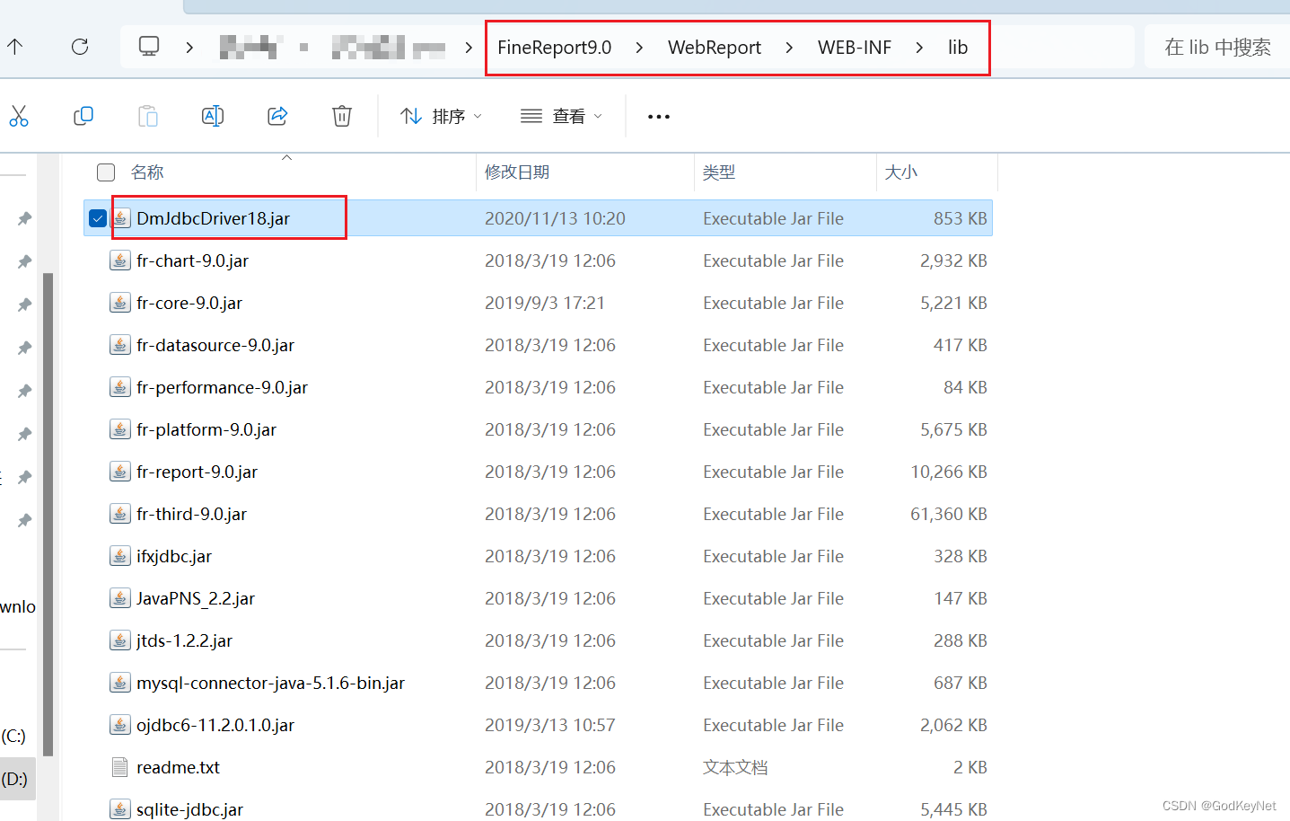Click jar icon of mysql-connector-java-5.1.6-bin.jar

[119, 683]
